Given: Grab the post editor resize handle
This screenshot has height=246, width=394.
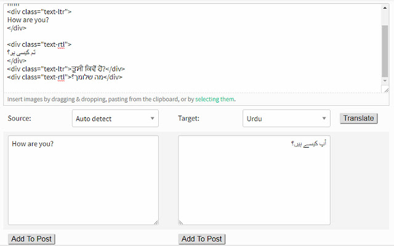Looking at the screenshot, I should (x=386, y=90).
